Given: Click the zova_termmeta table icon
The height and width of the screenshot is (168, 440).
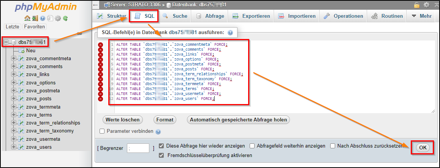Looking at the screenshot, I should (21, 107).
